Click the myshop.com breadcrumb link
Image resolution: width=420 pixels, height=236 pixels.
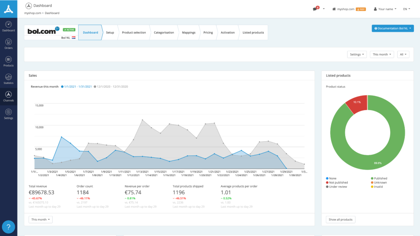[33, 13]
